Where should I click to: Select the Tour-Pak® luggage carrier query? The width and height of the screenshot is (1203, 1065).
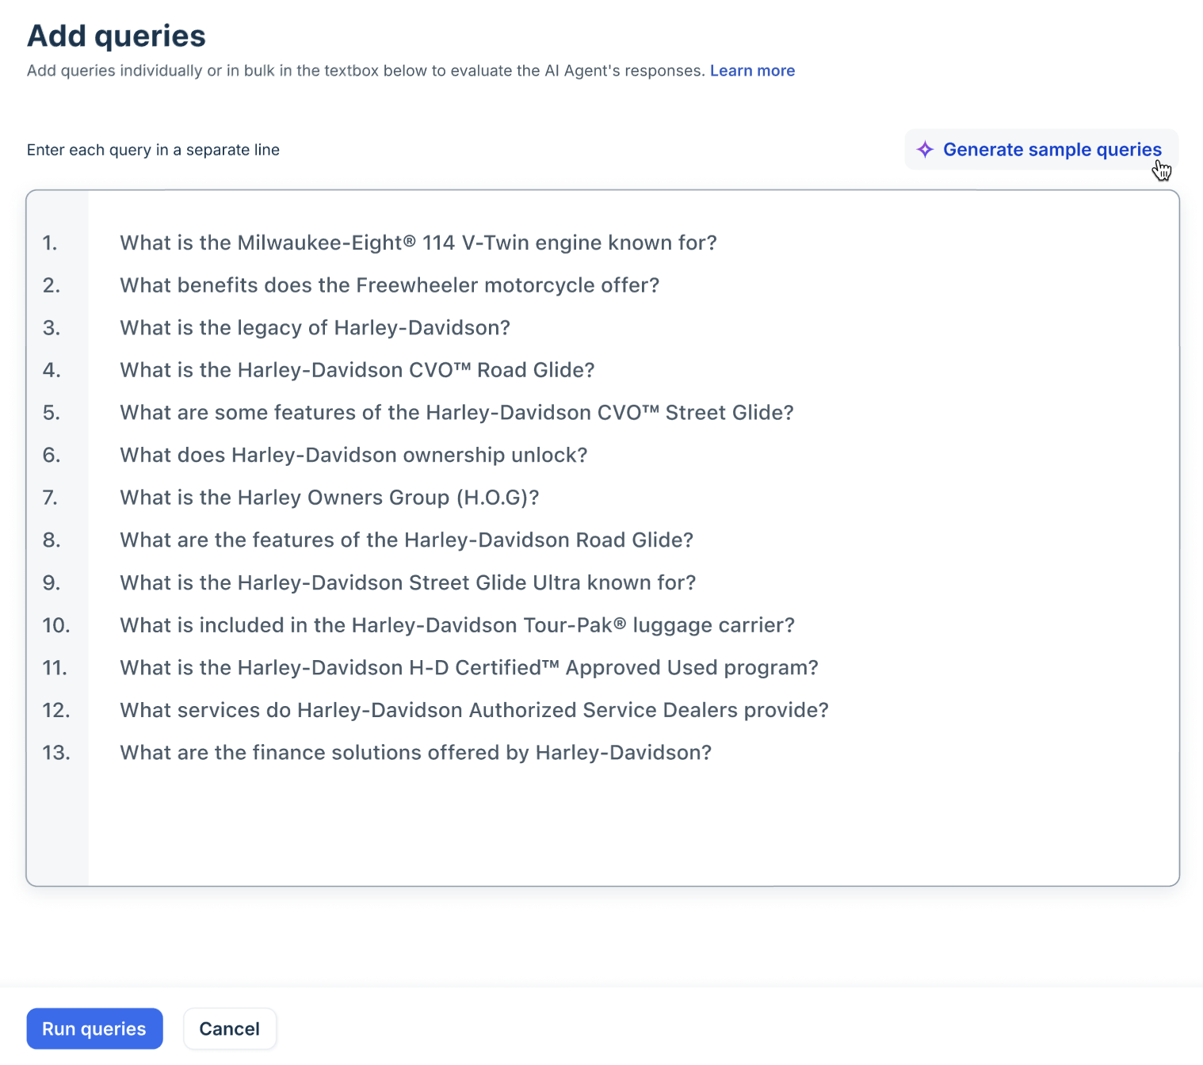457,625
